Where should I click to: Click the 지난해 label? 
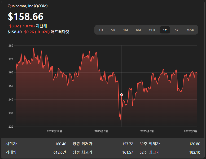(x=41, y=26)
